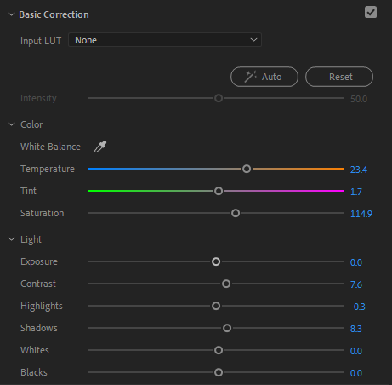
Task: Click the Auto magic wand button
Action: [264, 77]
